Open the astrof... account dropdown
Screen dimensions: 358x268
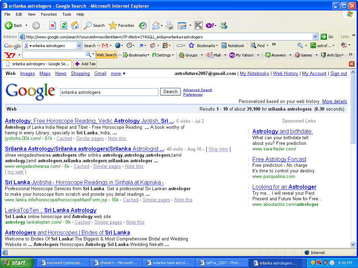tap(333, 46)
